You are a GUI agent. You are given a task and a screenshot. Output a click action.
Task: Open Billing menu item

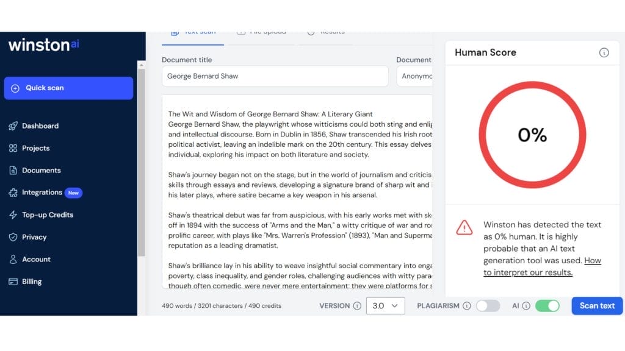(32, 282)
